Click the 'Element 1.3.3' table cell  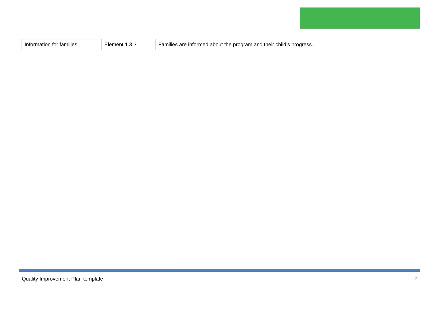pyautogui.click(x=128, y=44)
